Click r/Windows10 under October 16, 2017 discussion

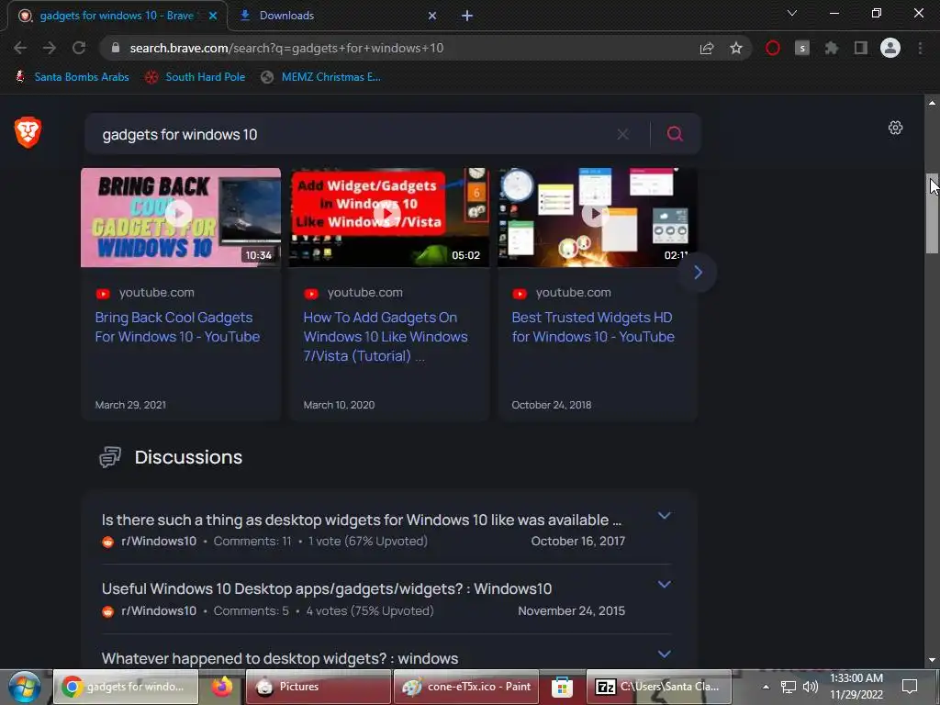coord(158,541)
